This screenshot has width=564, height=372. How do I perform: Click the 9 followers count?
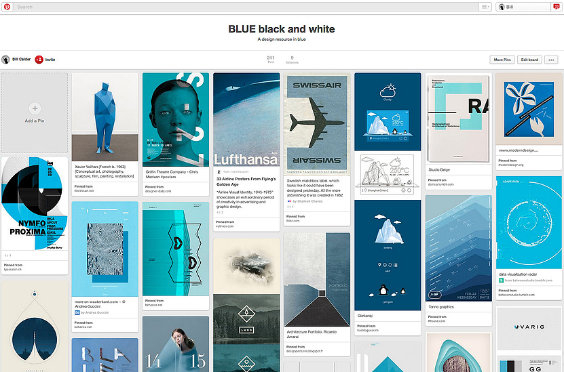pos(292,59)
